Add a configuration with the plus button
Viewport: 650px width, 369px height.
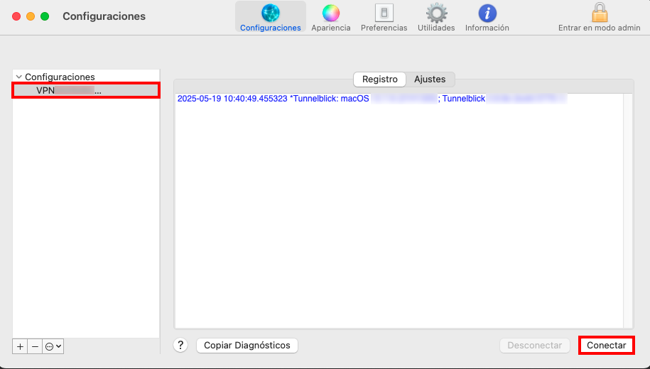pos(20,346)
